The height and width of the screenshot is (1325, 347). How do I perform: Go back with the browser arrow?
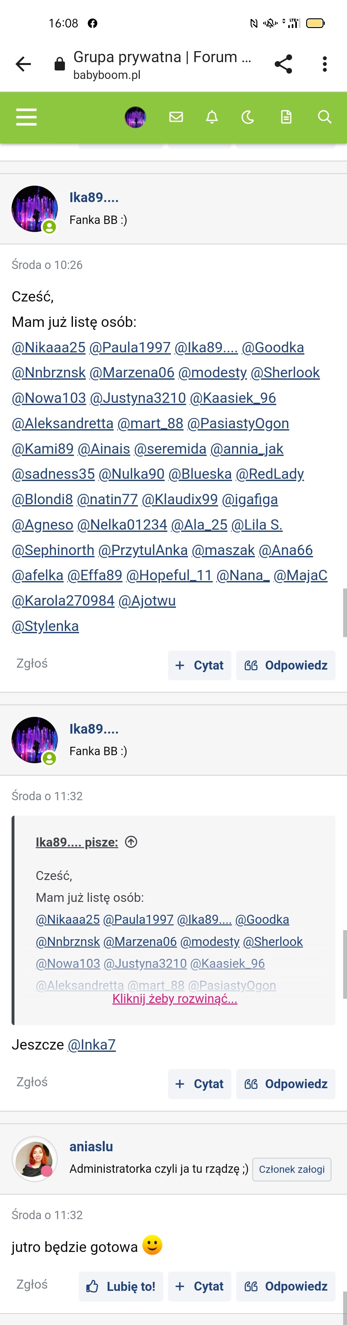(x=23, y=64)
